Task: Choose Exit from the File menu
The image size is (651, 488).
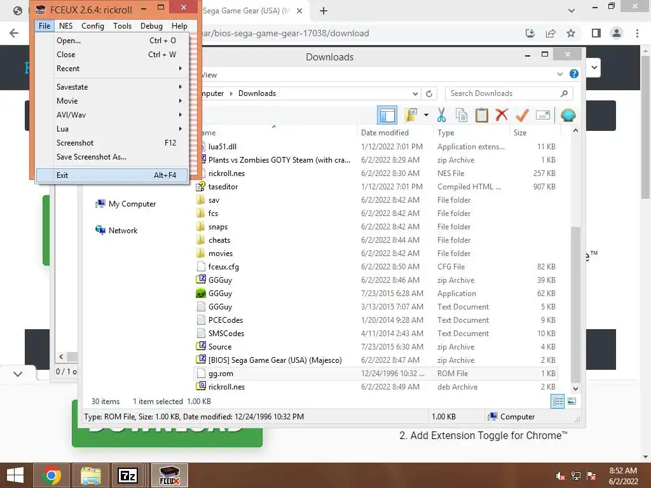Action: click(x=112, y=175)
